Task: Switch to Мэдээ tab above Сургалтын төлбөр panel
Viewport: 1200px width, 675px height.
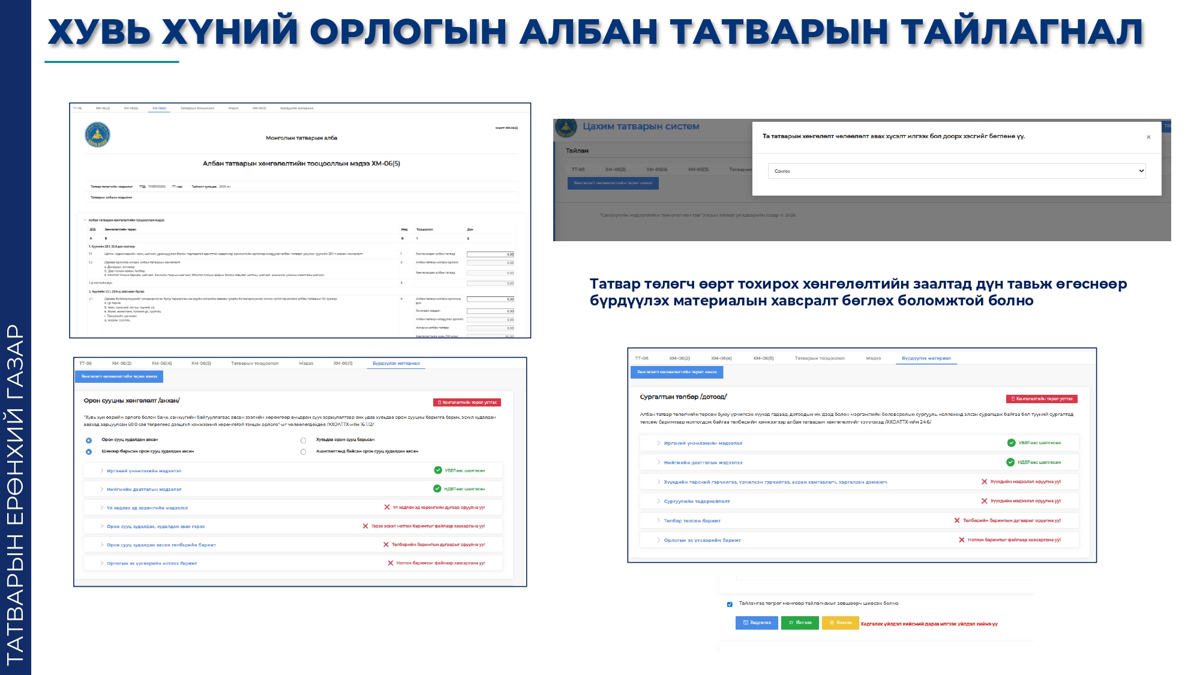Action: 873,358
